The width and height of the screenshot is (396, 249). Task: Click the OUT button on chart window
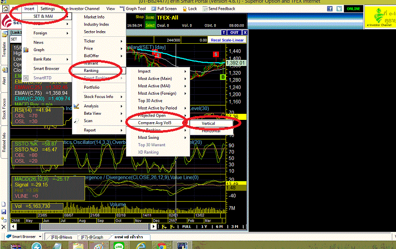coord(234,33)
